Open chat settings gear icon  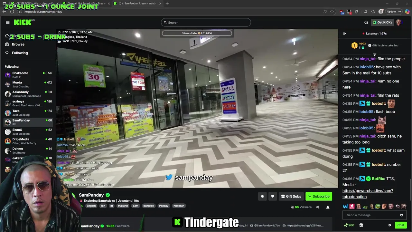pos(389,225)
